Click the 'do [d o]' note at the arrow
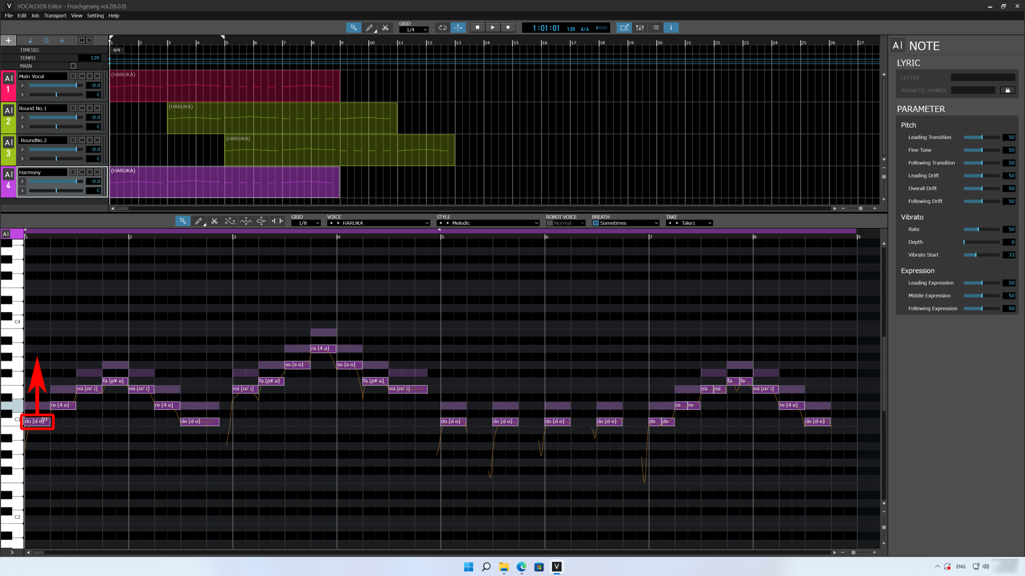This screenshot has height=576, width=1025. 36,421
